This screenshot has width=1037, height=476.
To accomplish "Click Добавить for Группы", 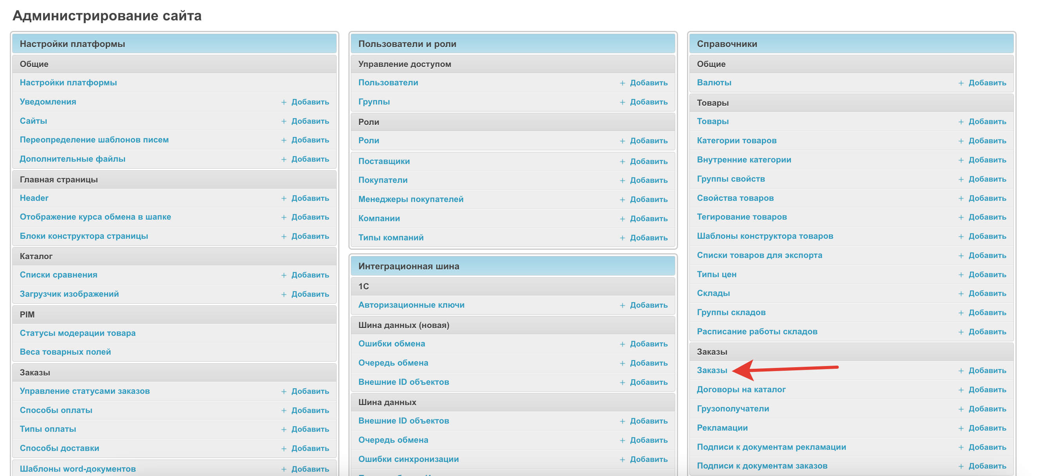I will coord(648,102).
